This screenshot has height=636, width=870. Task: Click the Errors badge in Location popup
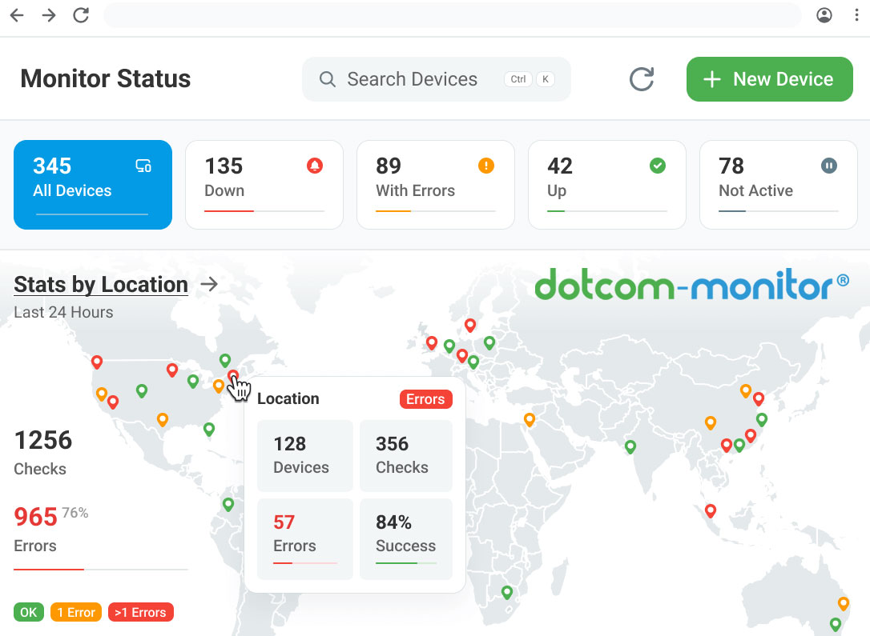(x=425, y=399)
